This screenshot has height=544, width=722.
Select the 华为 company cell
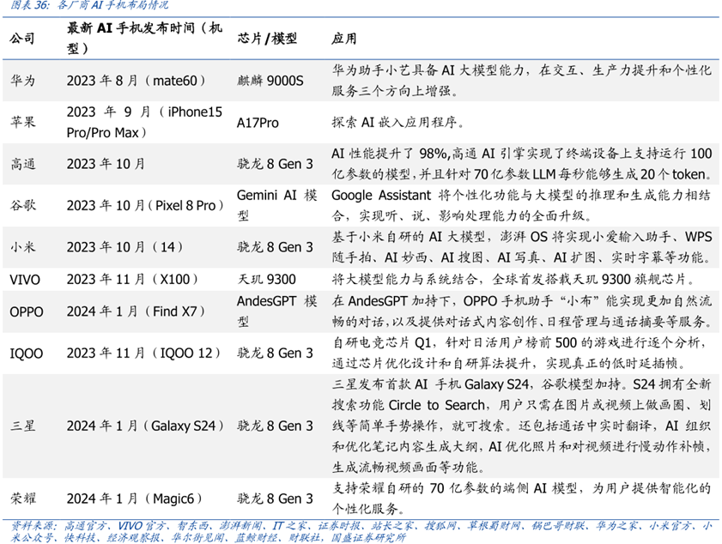click(22, 81)
